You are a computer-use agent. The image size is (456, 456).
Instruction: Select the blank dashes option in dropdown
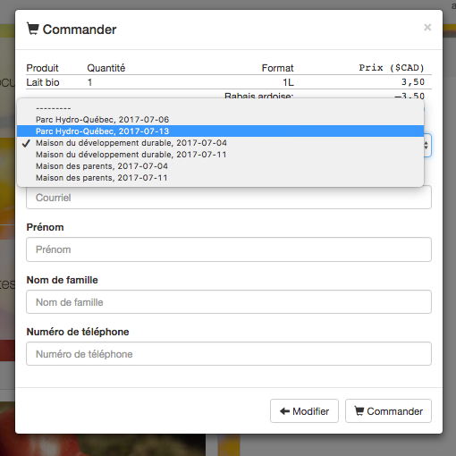coord(220,108)
